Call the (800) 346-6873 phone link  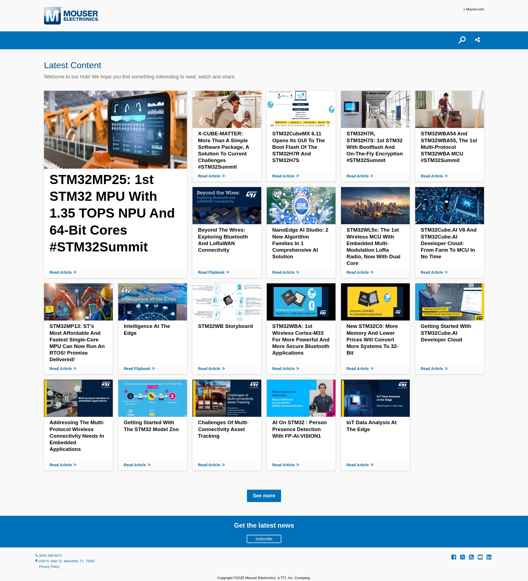point(50,556)
